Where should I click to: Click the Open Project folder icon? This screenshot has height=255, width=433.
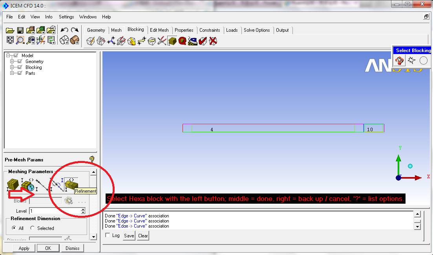tap(10, 30)
